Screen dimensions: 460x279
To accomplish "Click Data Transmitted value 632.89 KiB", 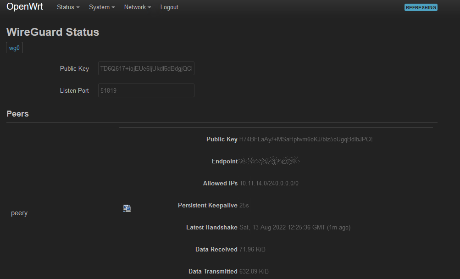I will point(254,271).
